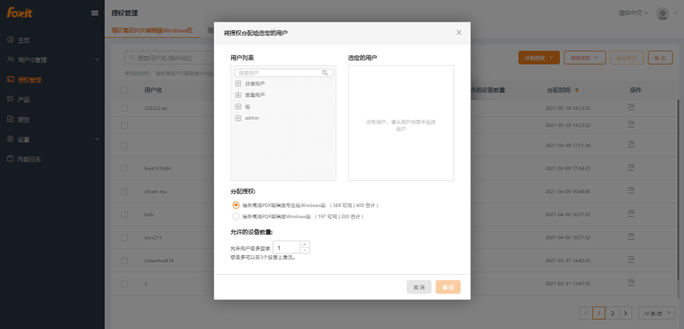
Task: Click the device count input field
Action: 286,247
